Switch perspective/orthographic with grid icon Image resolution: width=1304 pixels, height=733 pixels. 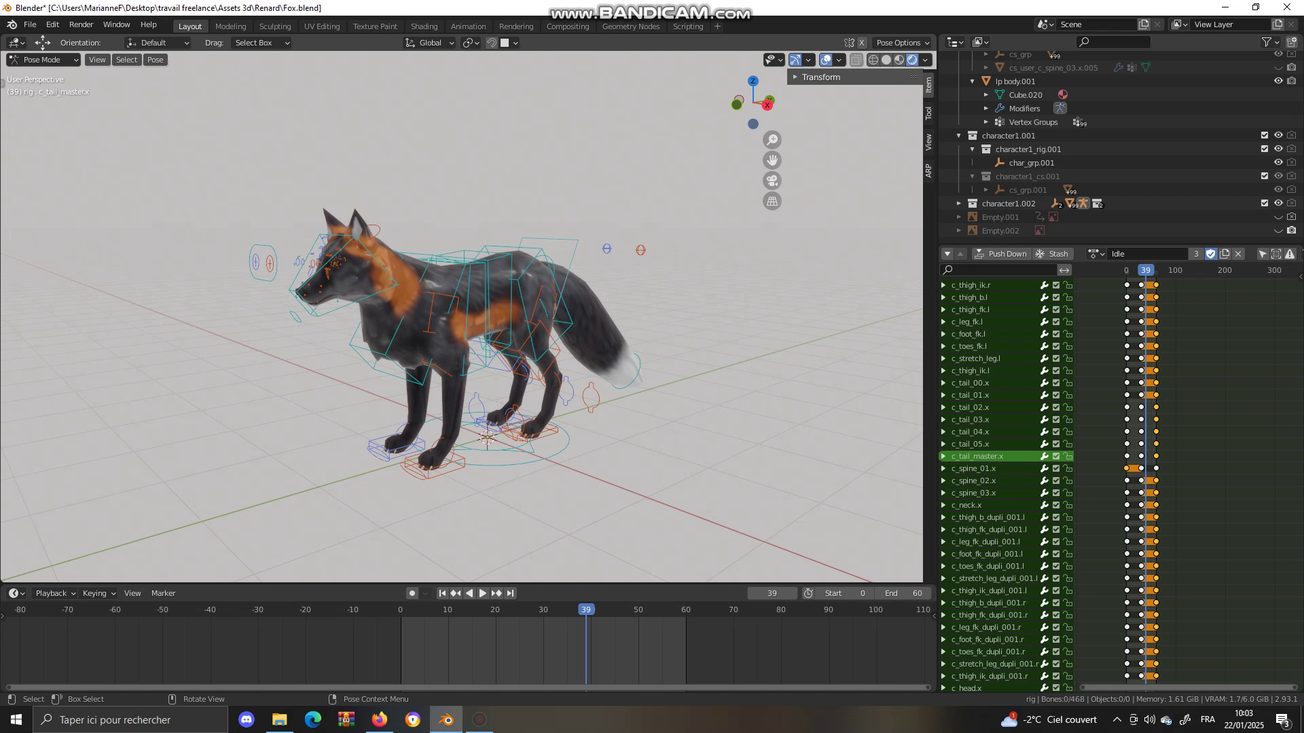(772, 201)
